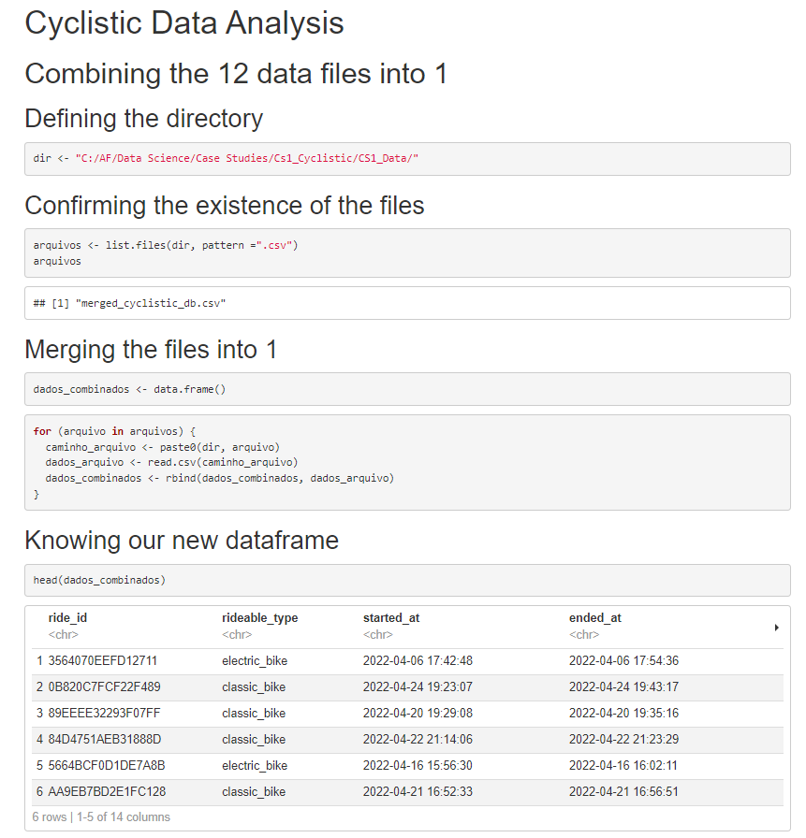Click the 6 rows column count footer
The image size is (806, 838).
[x=101, y=817]
